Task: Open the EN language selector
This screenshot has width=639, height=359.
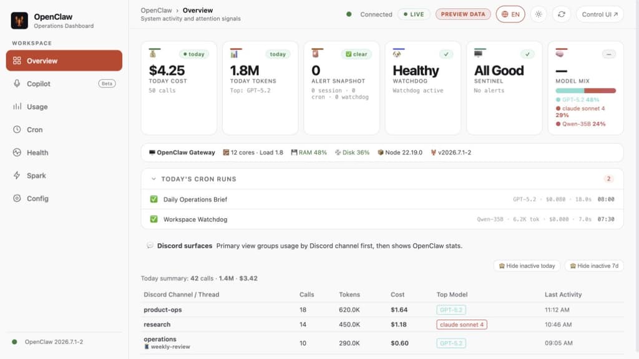Action: [x=510, y=14]
